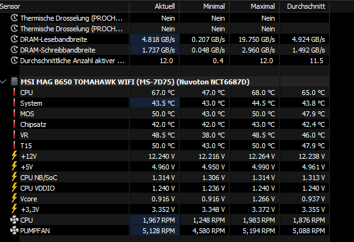Click the Maximal column header

pyautogui.click(x=255, y=6)
